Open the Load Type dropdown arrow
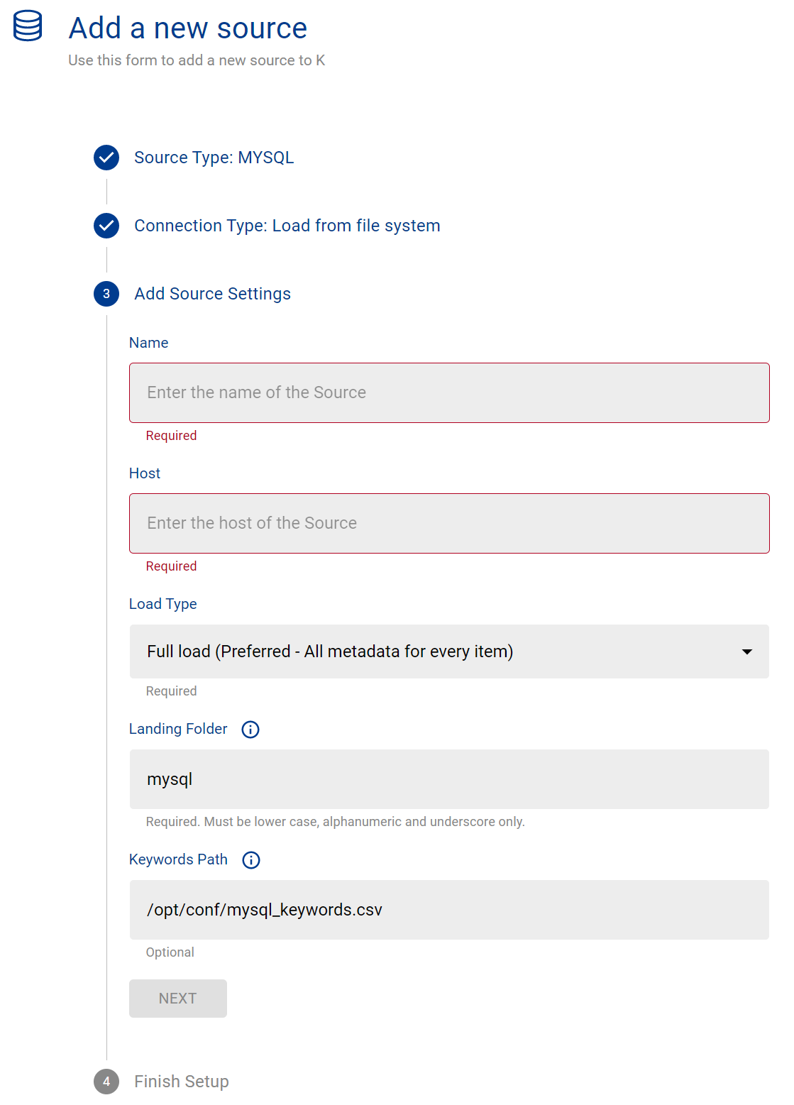This screenshot has height=1105, width=794. (746, 652)
